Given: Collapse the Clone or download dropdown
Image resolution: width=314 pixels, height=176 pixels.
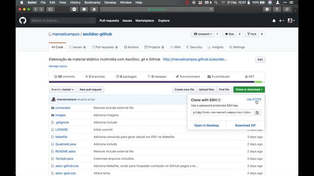Looking at the screenshot, I should 249,89.
